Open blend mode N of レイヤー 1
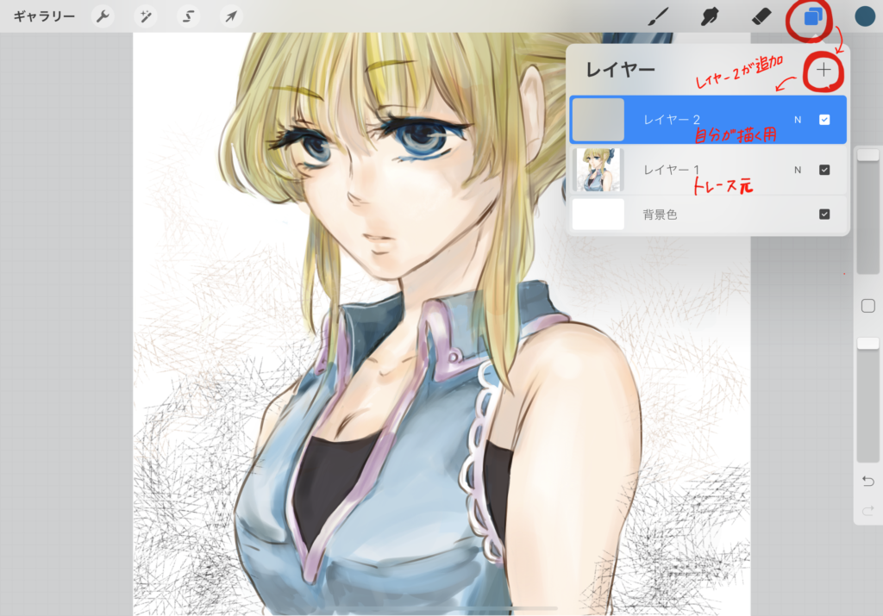This screenshot has width=883, height=616. point(798,170)
